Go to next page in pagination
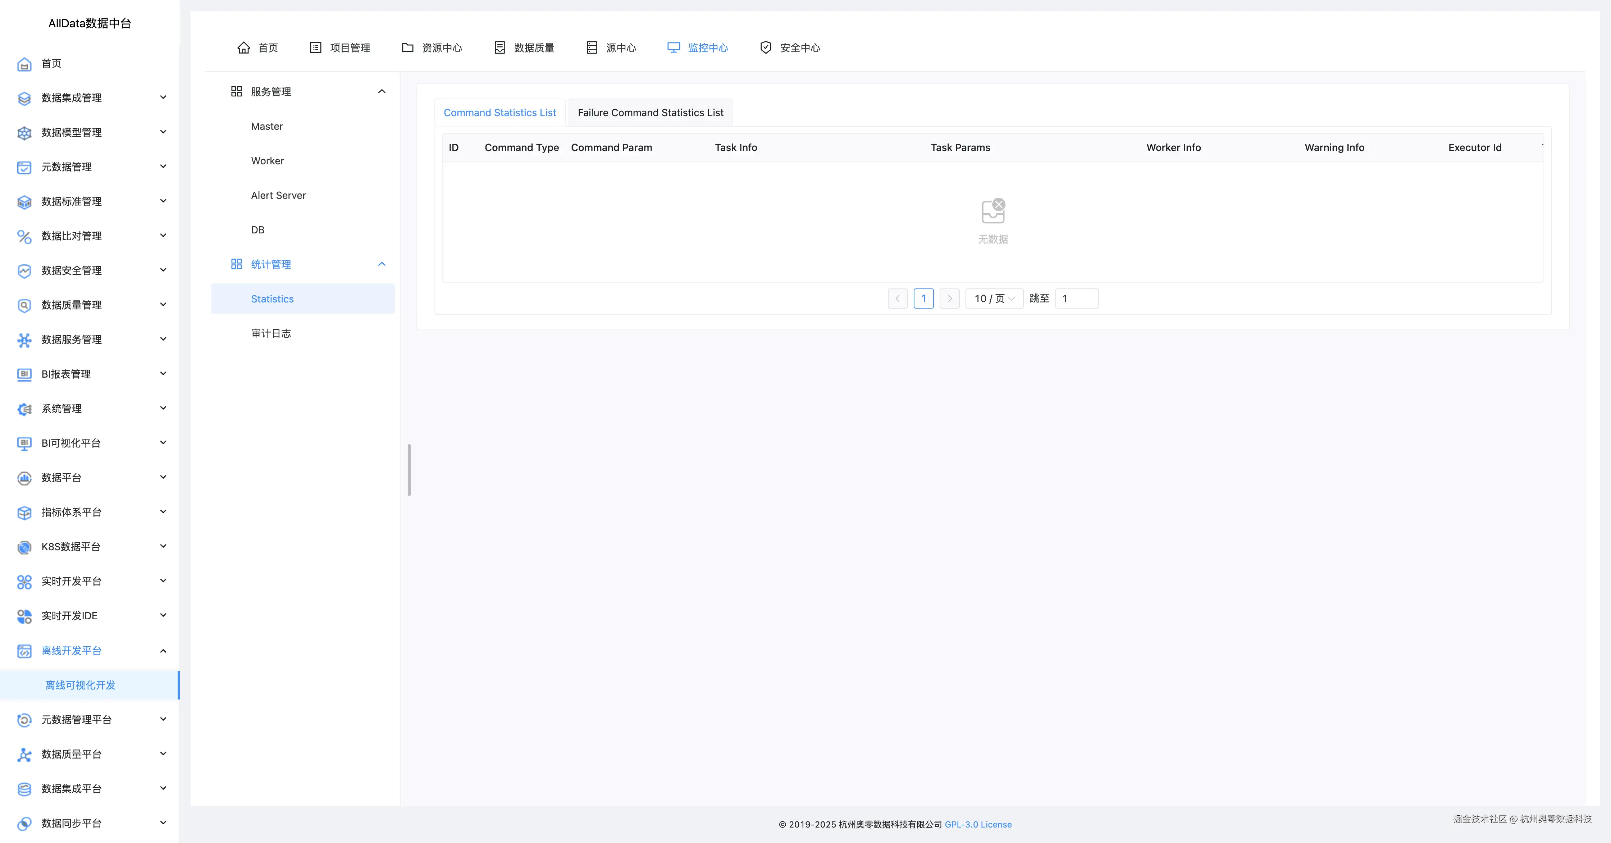1611x843 pixels. (949, 299)
